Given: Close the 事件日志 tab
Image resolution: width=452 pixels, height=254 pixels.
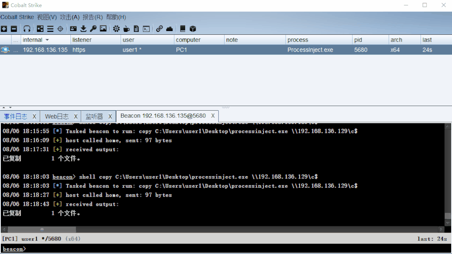Looking at the screenshot, I should pos(34,117).
